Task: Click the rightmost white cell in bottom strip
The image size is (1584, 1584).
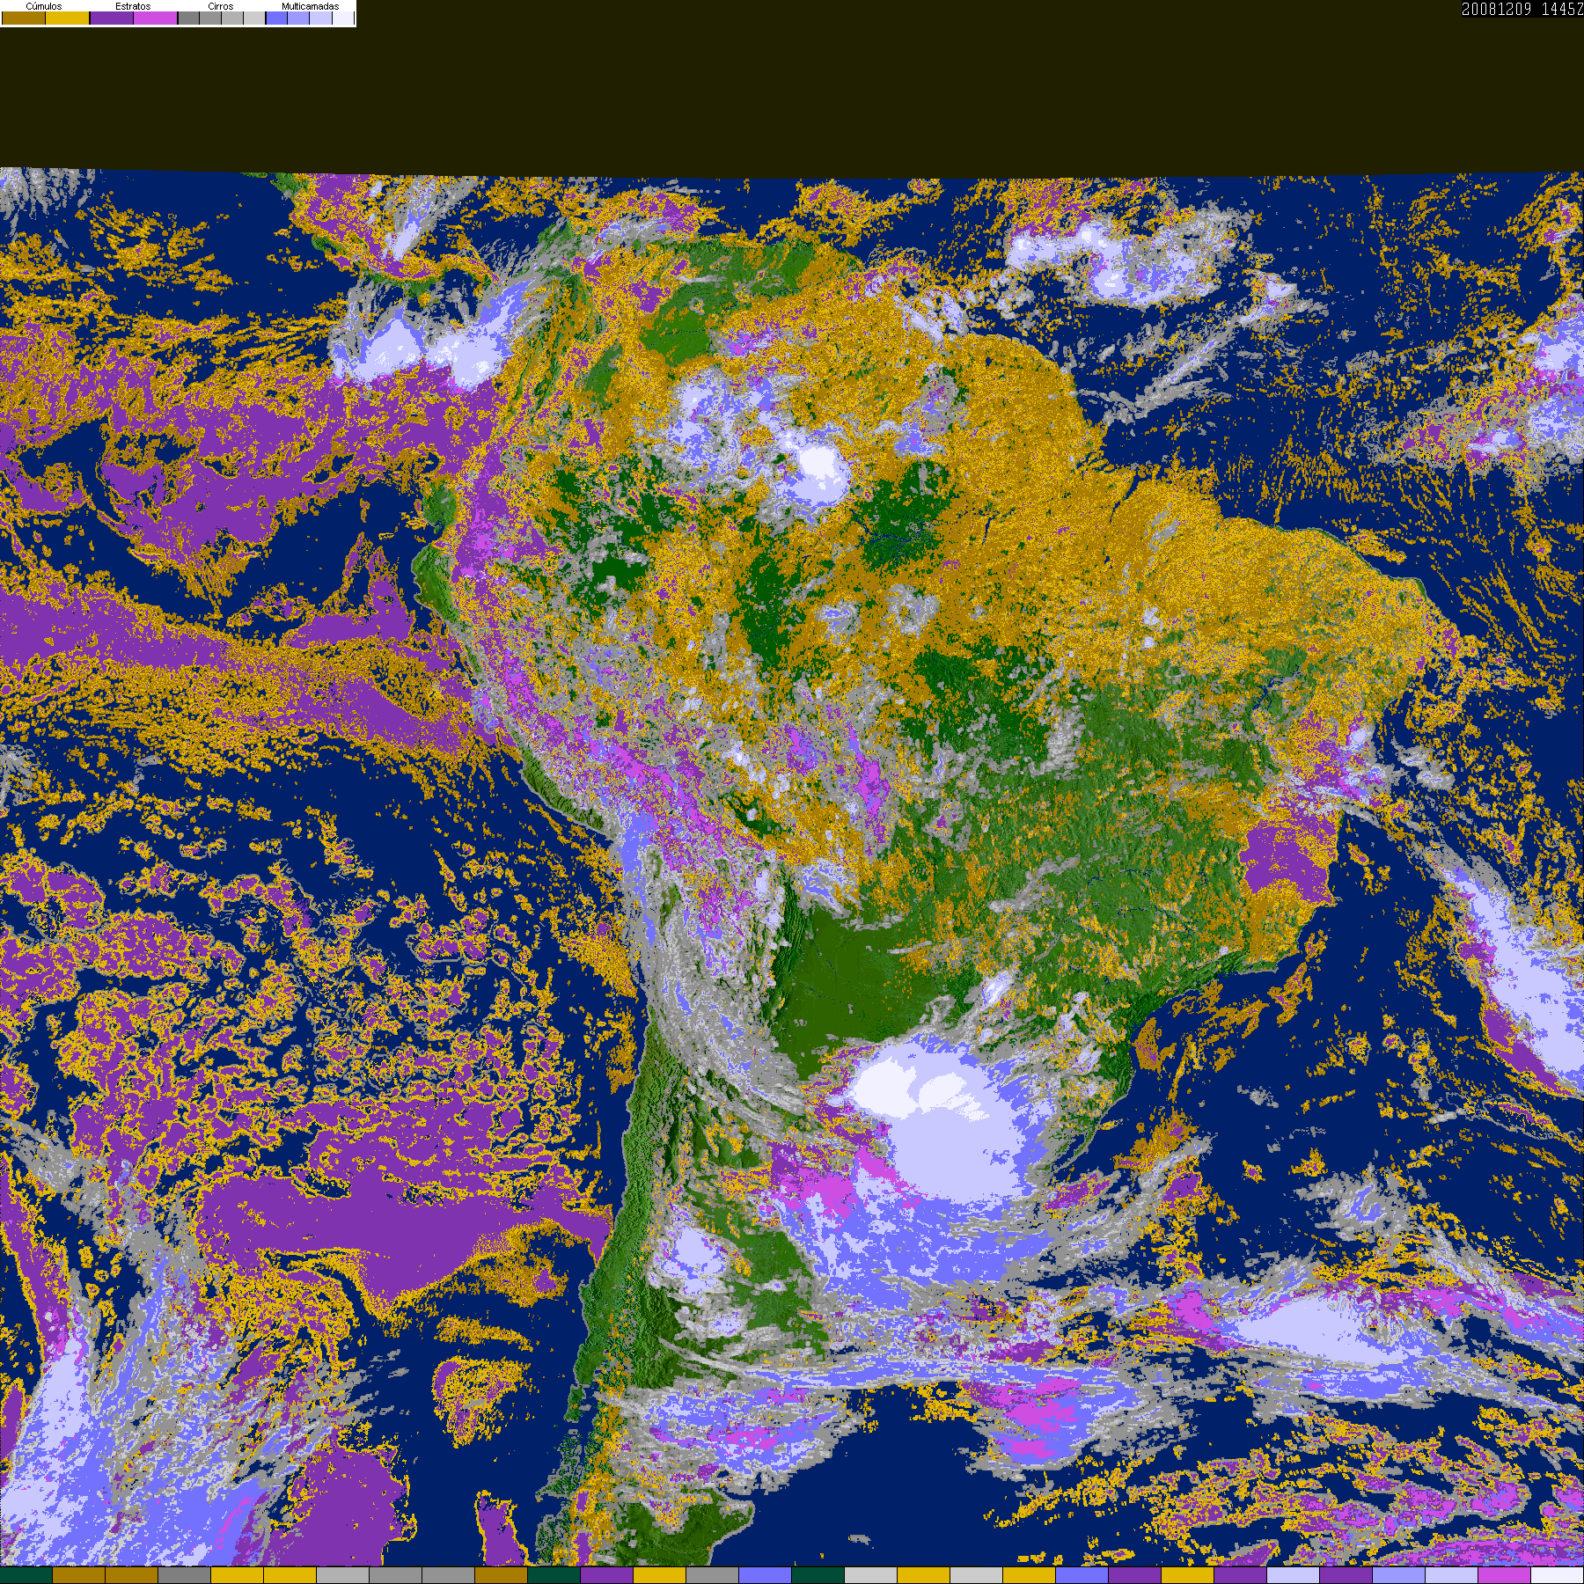Action: [x=1558, y=1575]
